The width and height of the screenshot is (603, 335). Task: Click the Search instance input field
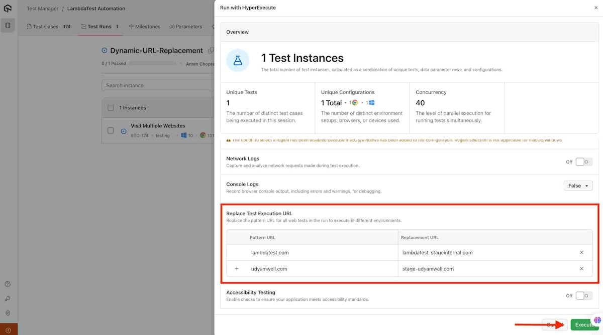156,85
